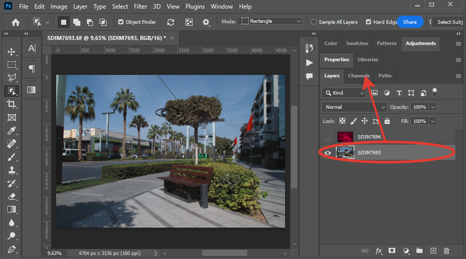This screenshot has width=466, height=259.
Task: Disable the Object Finder checkbox
Action: tap(121, 22)
